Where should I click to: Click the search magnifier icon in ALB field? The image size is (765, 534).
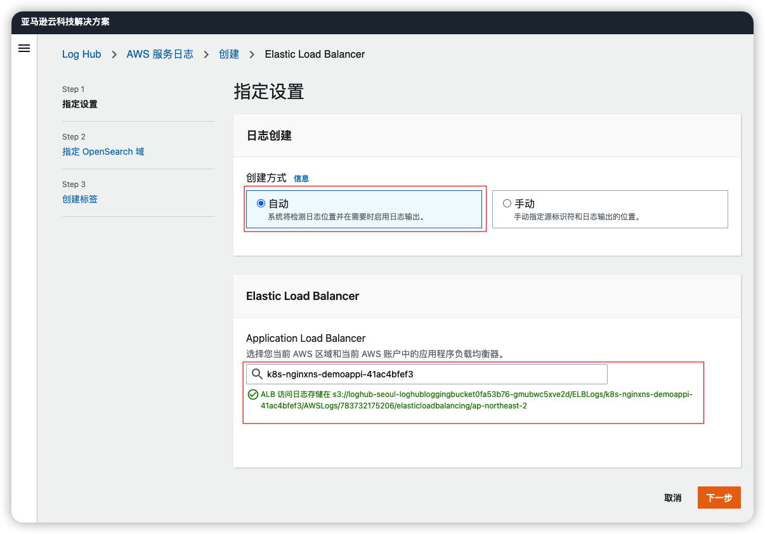pos(257,374)
